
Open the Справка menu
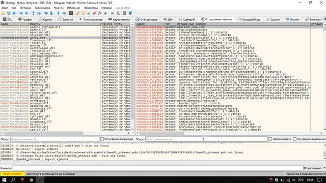click(x=106, y=8)
